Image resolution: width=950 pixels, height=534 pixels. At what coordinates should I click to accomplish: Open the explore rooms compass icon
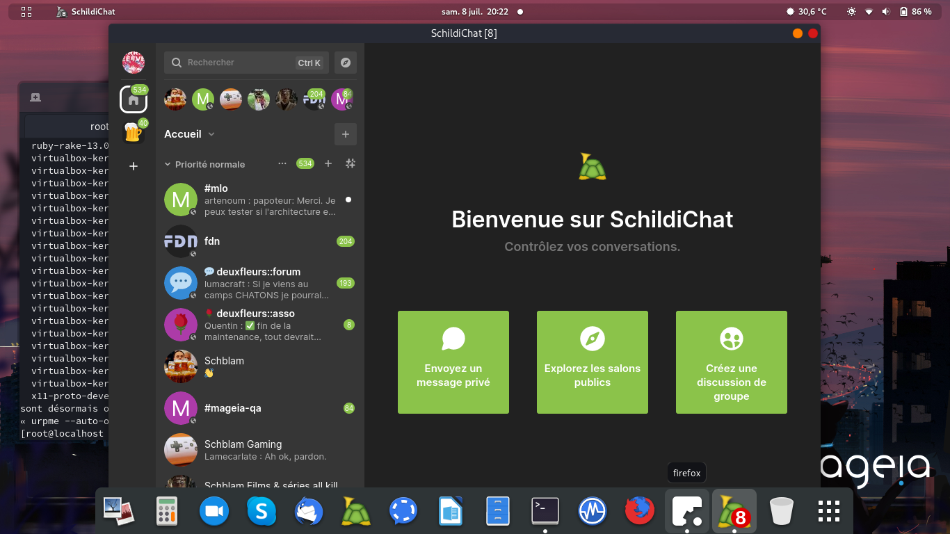346,63
